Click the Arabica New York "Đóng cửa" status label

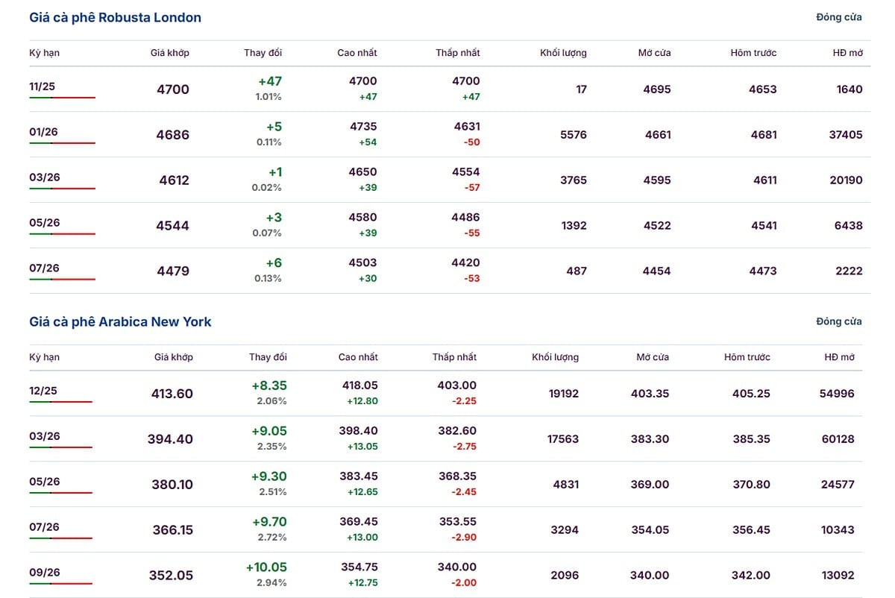839,321
